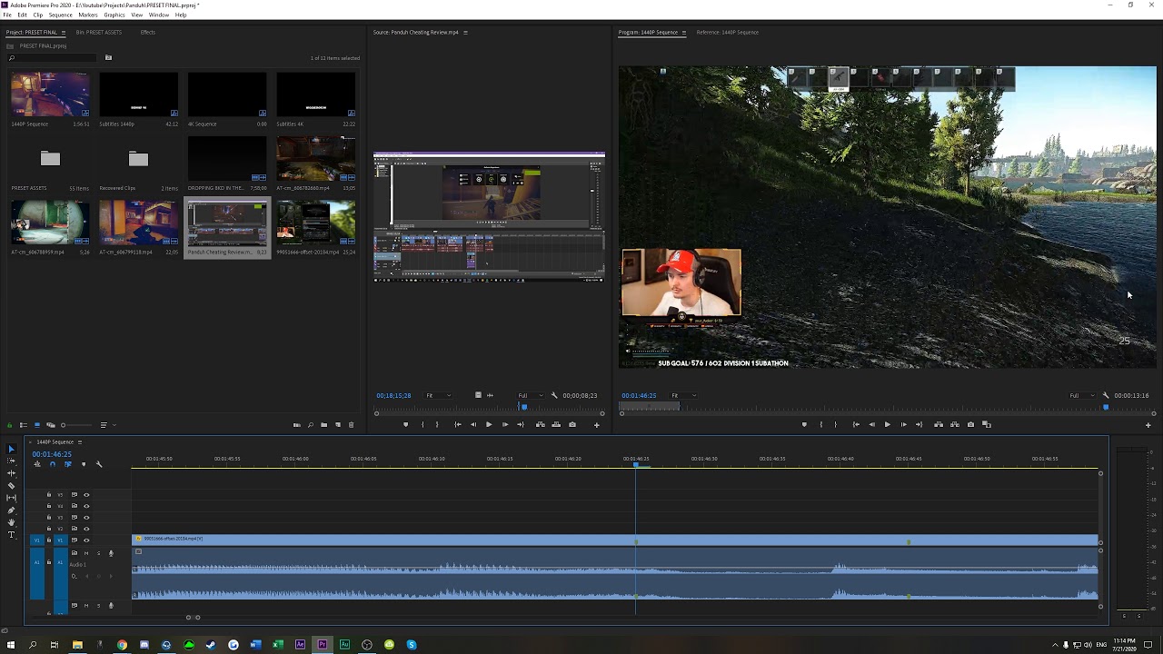
Task: Step back one frame in Source monitor
Action: pos(473,424)
